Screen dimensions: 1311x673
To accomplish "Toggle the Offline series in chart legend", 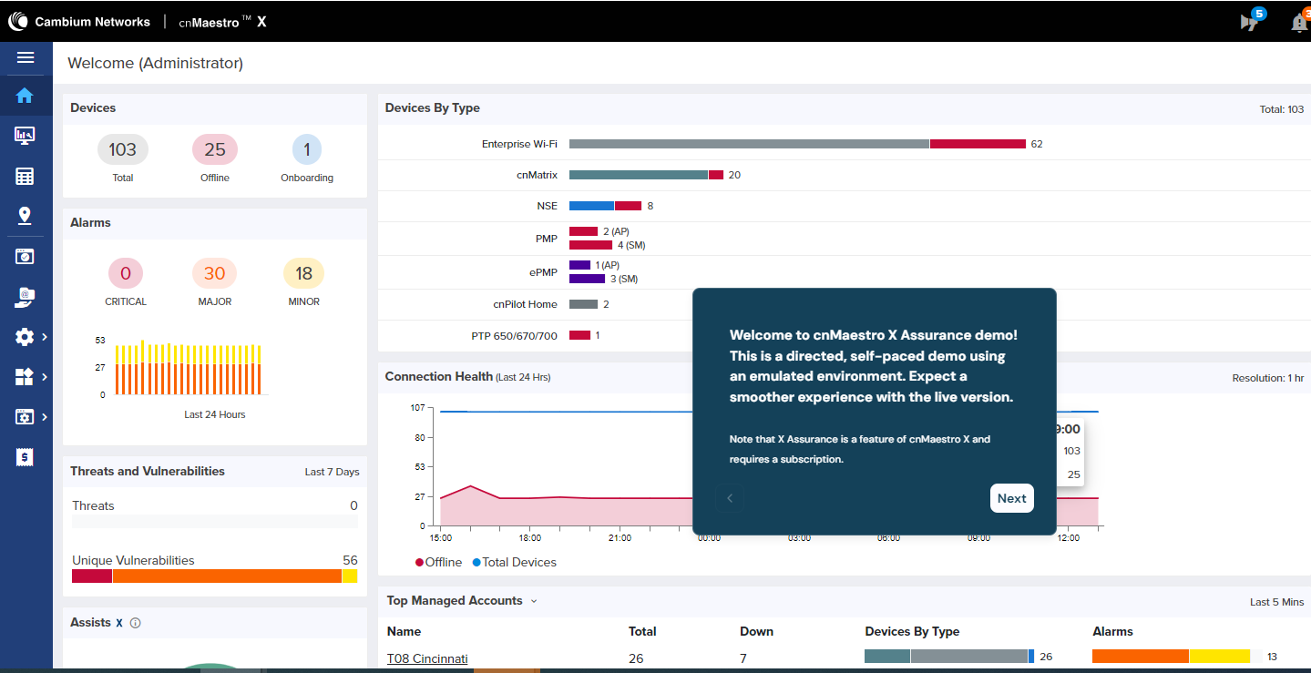I will click(x=439, y=562).
